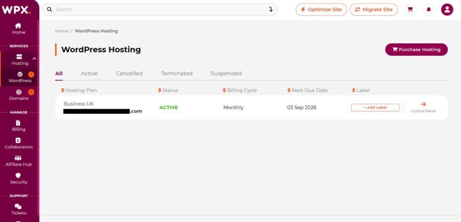This screenshot has height=222, width=461.
Task: Focus the Search input field
Action: (x=160, y=9)
